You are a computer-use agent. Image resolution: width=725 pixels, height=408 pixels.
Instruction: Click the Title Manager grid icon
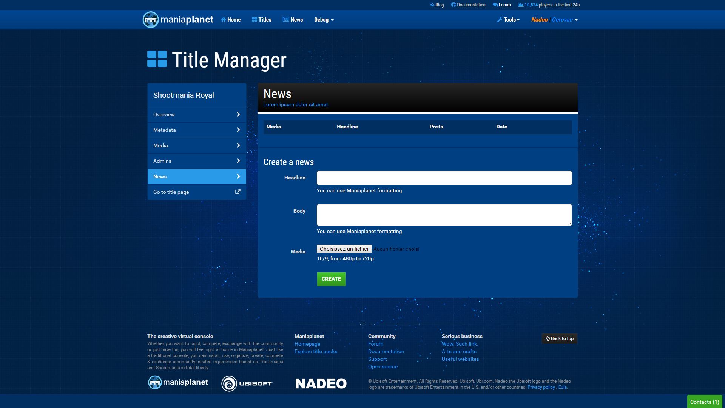pos(157,59)
